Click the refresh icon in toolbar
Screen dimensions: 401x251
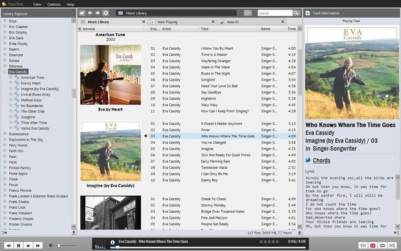click(x=106, y=13)
